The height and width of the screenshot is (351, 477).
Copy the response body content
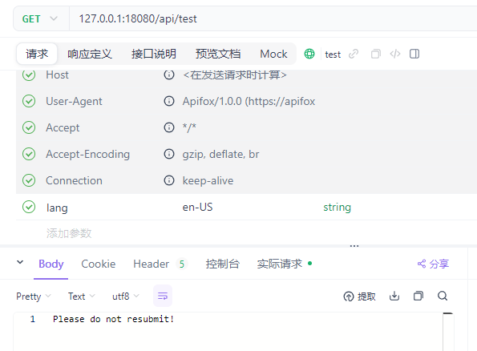(418, 296)
